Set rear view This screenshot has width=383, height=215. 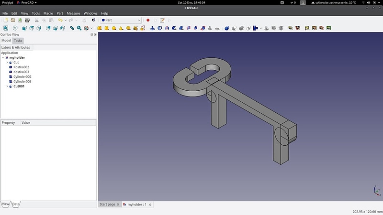click(x=48, y=28)
